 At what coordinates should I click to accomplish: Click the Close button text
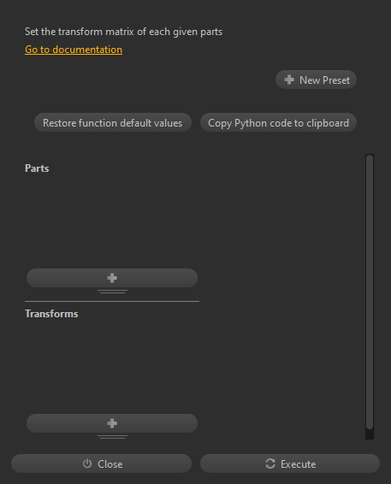(x=110, y=464)
